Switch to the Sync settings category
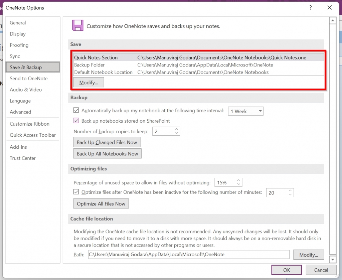The height and width of the screenshot is (280, 342). coord(15,56)
